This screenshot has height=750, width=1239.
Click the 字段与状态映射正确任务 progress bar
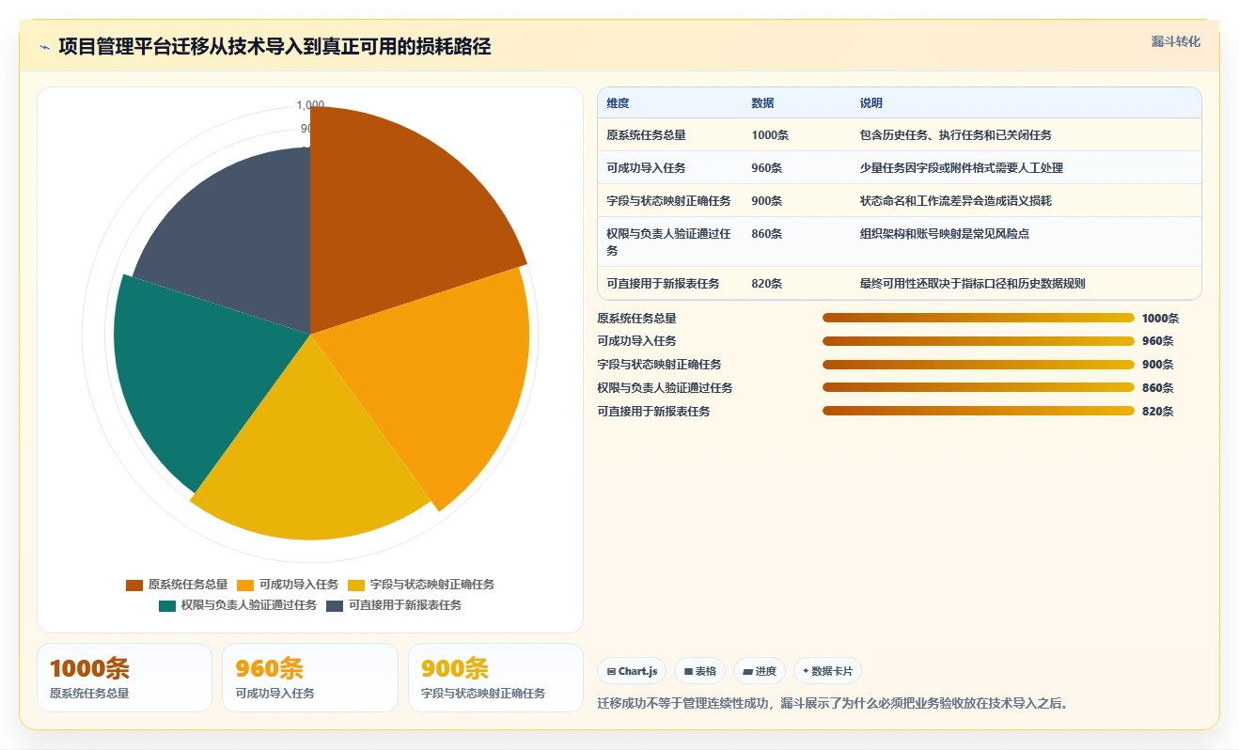click(978, 365)
